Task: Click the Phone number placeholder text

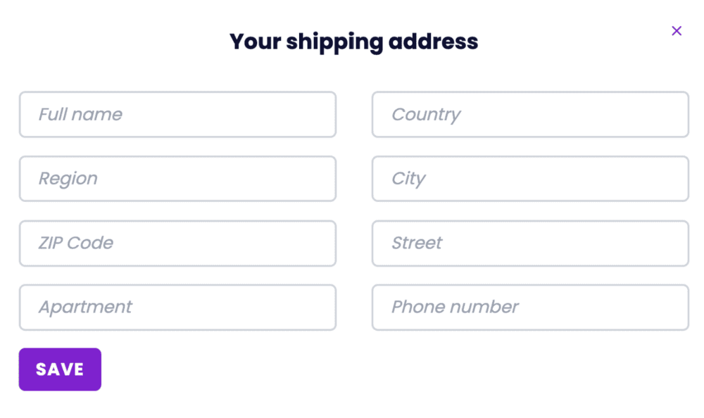Action: point(455,308)
